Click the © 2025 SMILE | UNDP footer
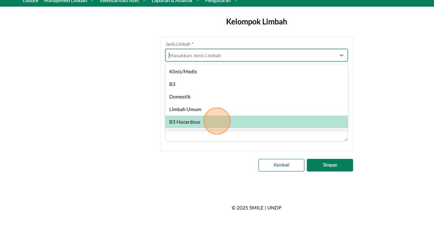This screenshot has width=434, height=242. click(x=256, y=208)
